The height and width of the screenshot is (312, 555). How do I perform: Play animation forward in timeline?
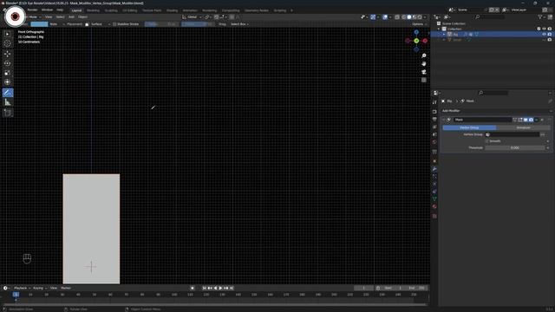click(x=220, y=289)
